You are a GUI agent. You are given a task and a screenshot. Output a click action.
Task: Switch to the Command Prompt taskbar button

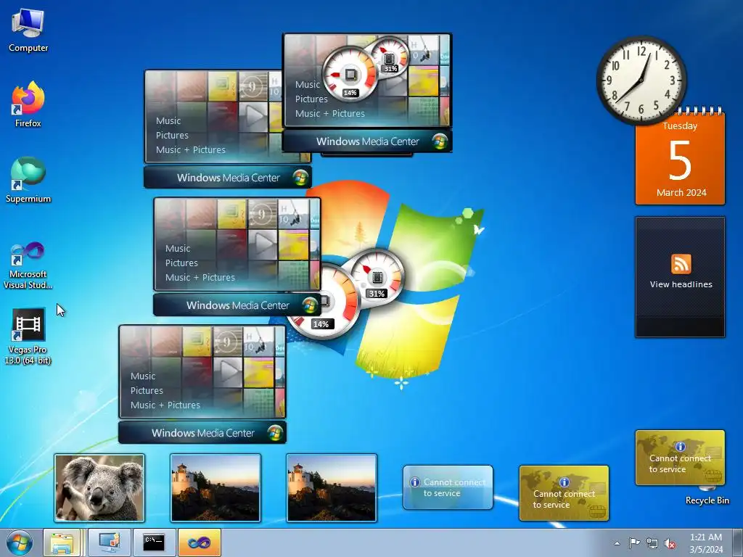(154, 542)
